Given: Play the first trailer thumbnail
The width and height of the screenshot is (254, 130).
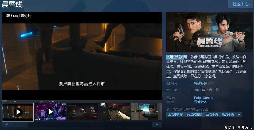Looking at the screenshot, I should [x=18, y=112].
